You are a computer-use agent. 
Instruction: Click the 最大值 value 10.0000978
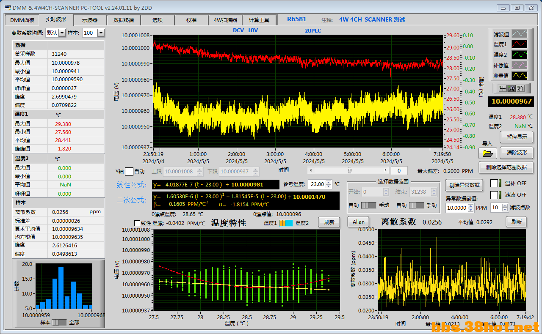[x=66, y=63]
